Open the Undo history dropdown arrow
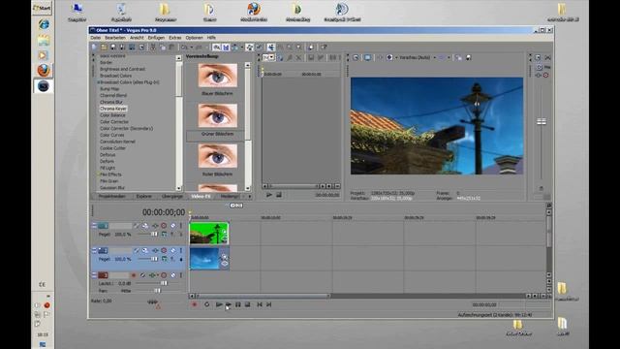 point(192,48)
